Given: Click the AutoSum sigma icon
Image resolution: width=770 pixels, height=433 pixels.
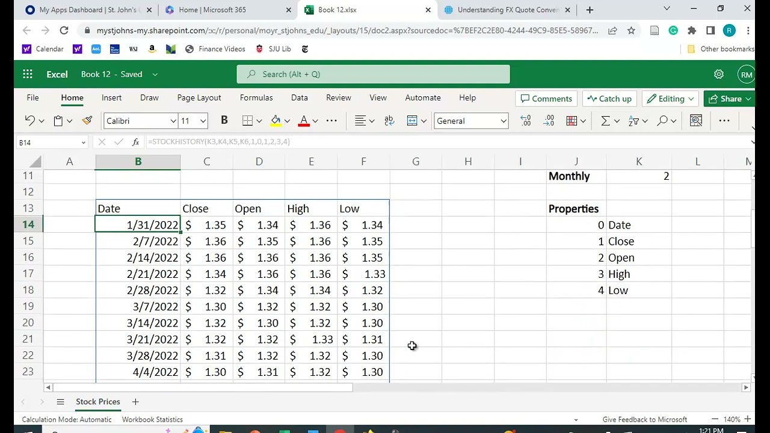Looking at the screenshot, I should coord(605,121).
